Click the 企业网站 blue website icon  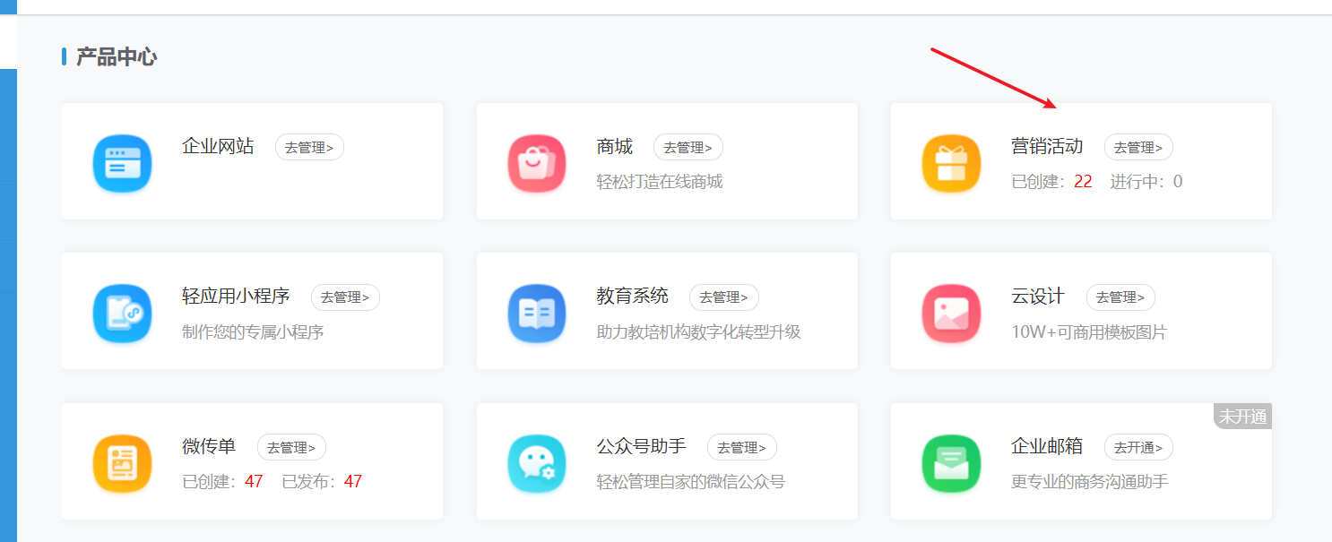pyautogui.click(x=122, y=161)
